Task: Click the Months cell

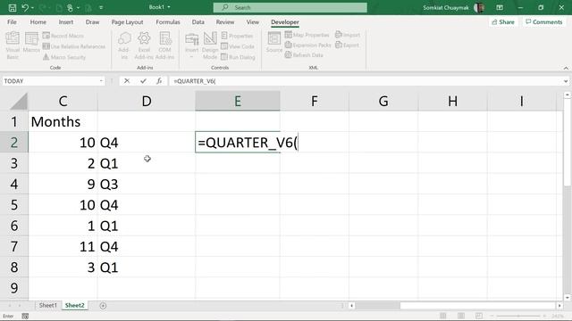Action: (63, 121)
